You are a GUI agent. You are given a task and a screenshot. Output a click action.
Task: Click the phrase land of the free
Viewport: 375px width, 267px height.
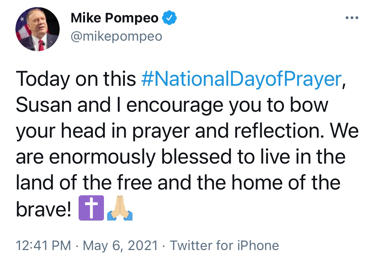coord(84,183)
